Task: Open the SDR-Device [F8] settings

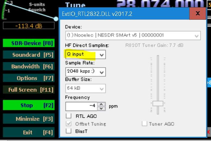Action: pos(29,43)
